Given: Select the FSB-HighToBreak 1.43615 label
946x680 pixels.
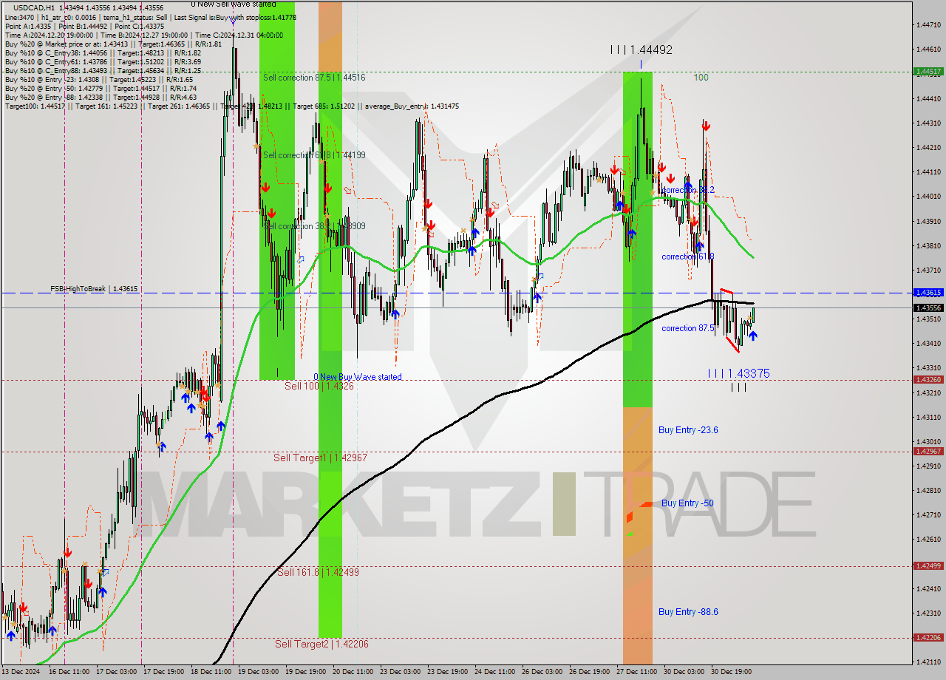Looking at the screenshot, I should [94, 289].
